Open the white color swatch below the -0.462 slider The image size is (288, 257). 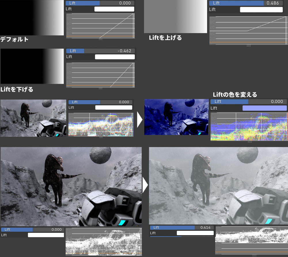pyautogui.click(x=115, y=57)
